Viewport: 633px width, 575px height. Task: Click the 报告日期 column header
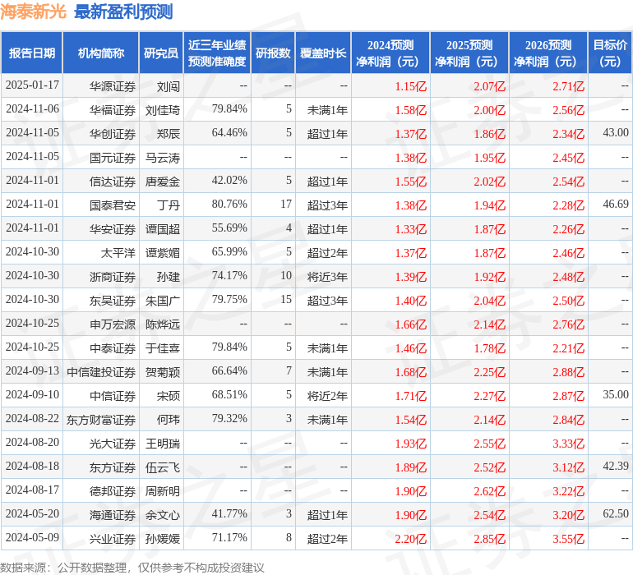click(32, 53)
